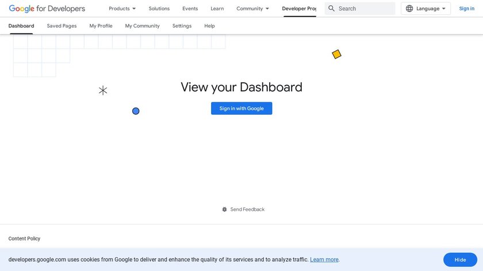Viewport: 483px width, 271px height.
Task: Hide the cookie notice banner
Action: point(460,260)
